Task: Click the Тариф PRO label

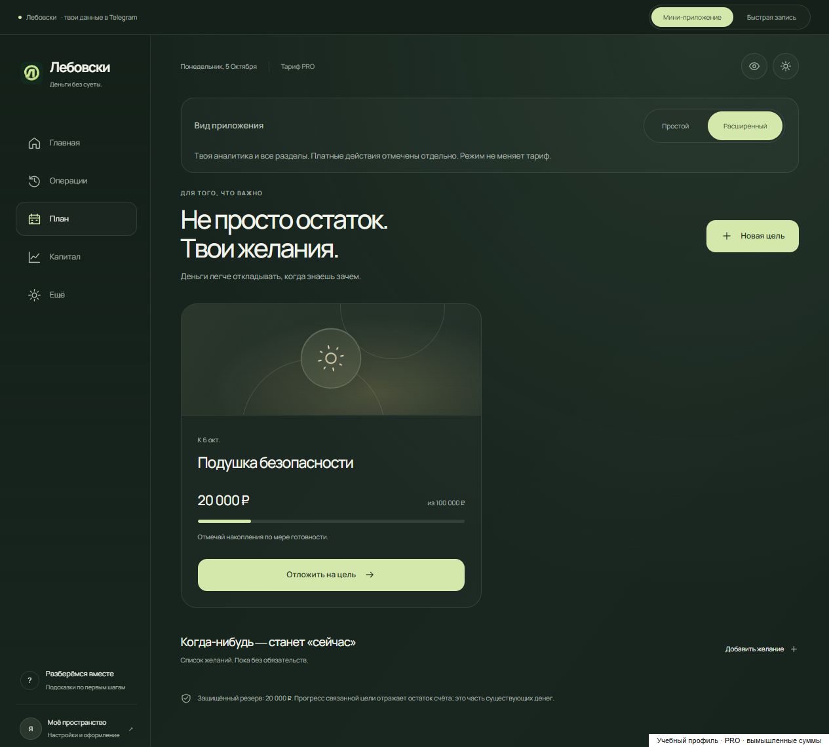Action: click(x=298, y=67)
